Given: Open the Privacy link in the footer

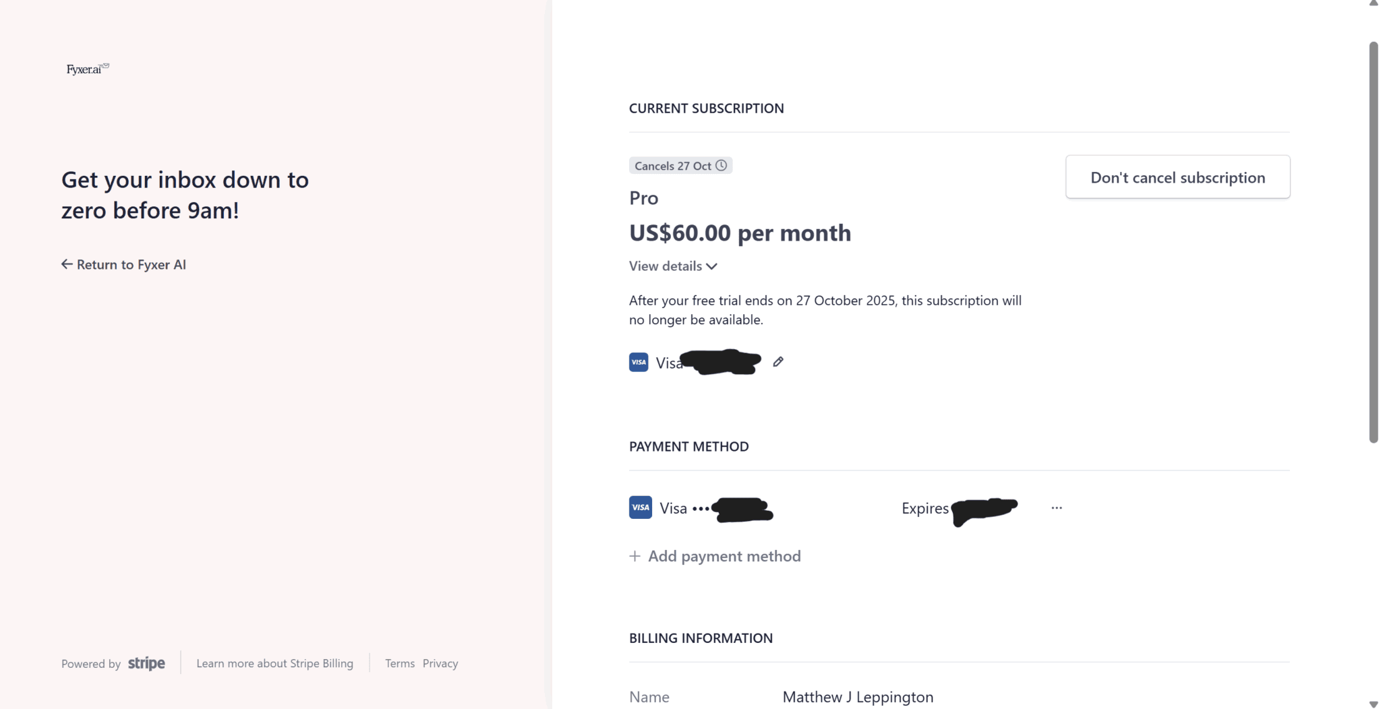Looking at the screenshot, I should click(440, 664).
